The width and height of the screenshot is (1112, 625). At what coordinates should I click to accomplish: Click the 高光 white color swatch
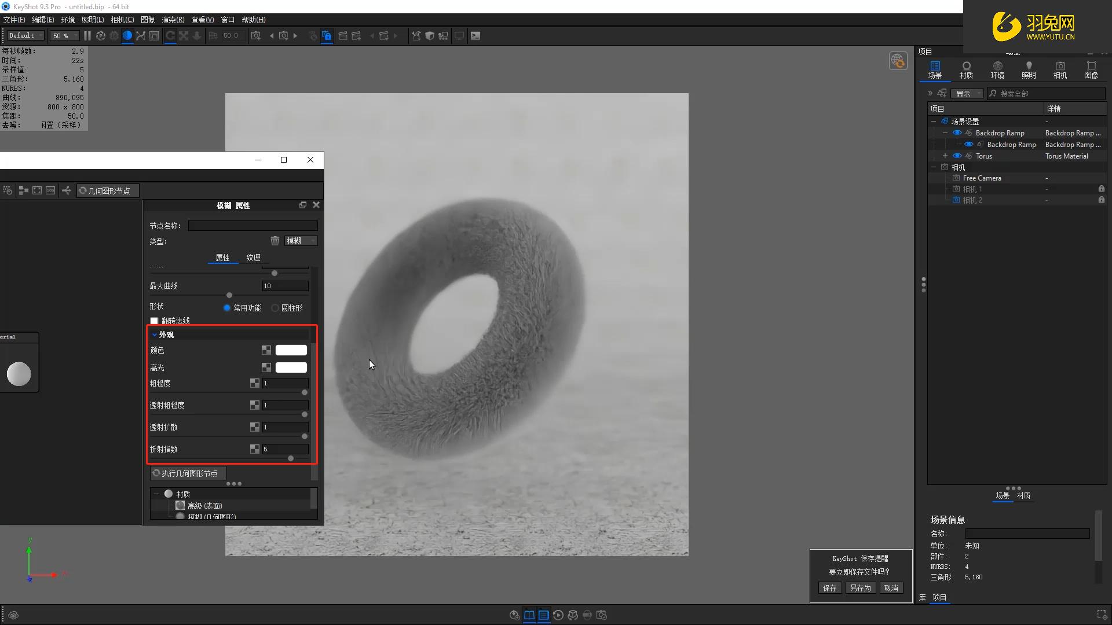291,367
